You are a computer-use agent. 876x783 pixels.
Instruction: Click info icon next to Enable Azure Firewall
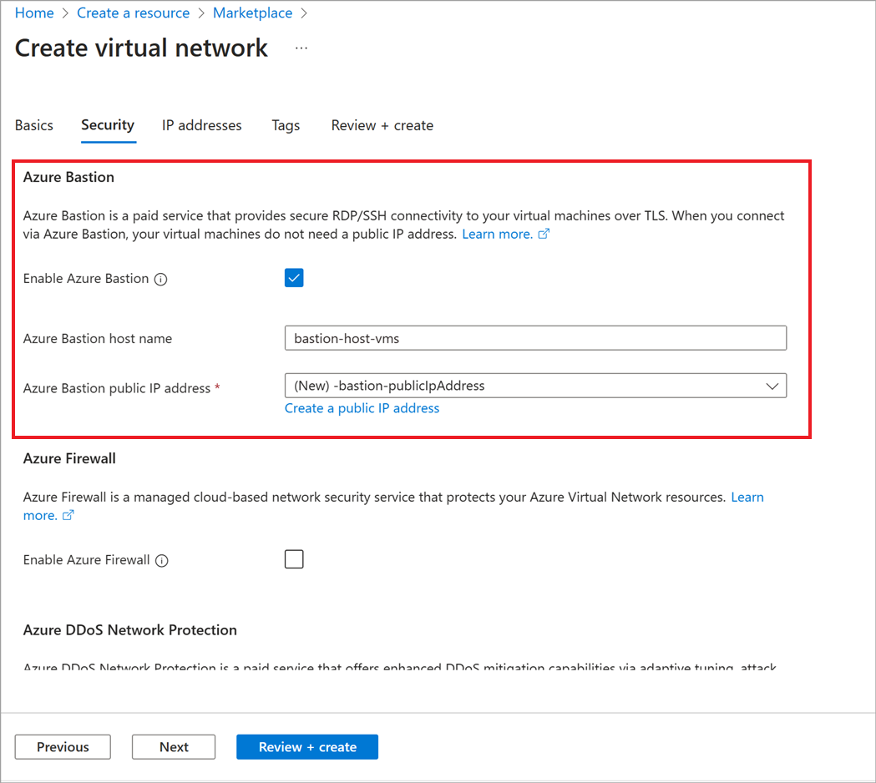[x=162, y=561]
